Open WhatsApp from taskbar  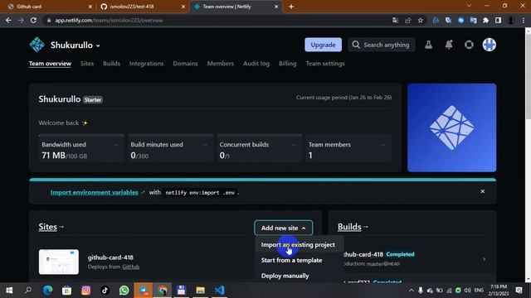[x=124, y=291]
